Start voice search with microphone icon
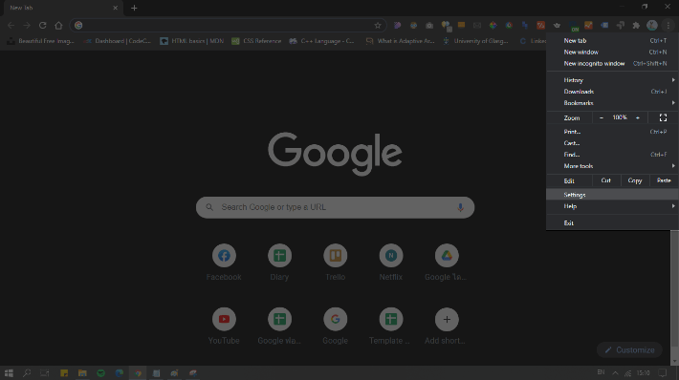 [460, 207]
